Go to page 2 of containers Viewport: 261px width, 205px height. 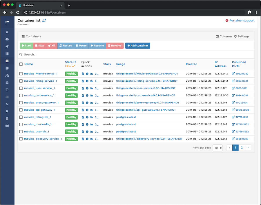(242, 148)
